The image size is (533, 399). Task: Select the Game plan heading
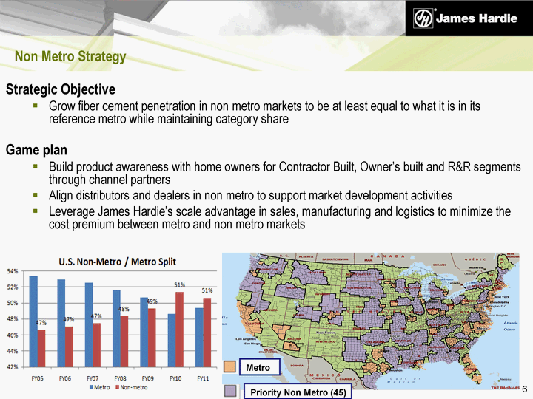(37, 150)
